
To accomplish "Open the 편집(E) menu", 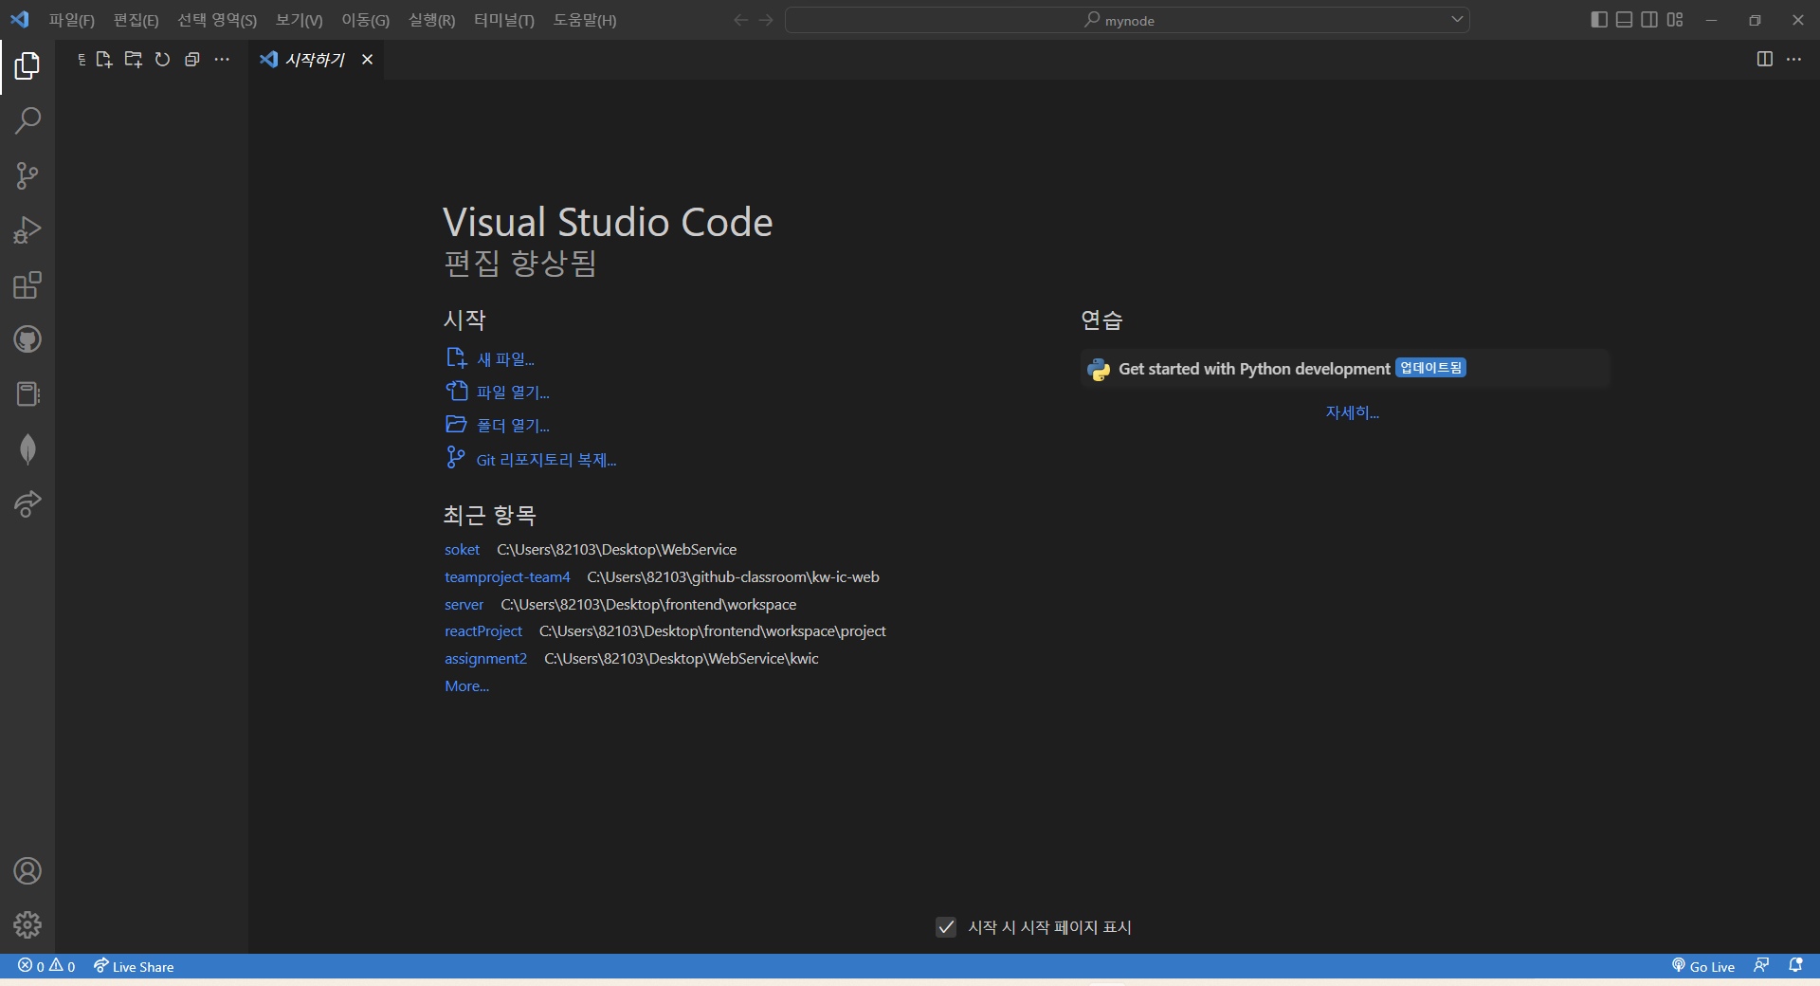I will (136, 20).
